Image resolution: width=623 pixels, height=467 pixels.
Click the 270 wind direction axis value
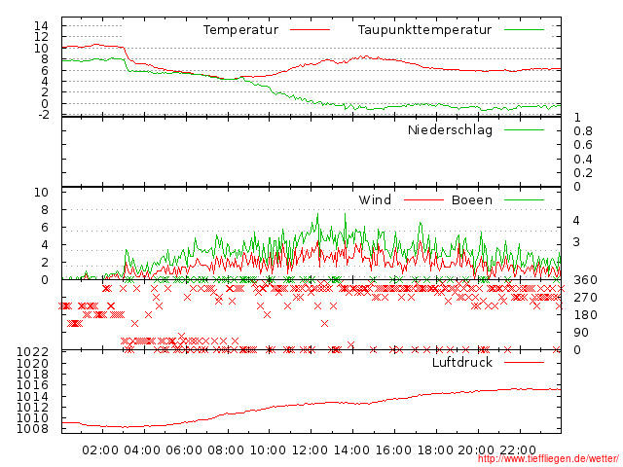click(x=585, y=298)
